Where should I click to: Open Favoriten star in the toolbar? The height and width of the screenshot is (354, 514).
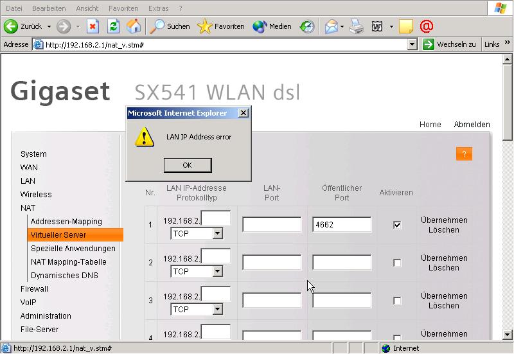[221, 26]
